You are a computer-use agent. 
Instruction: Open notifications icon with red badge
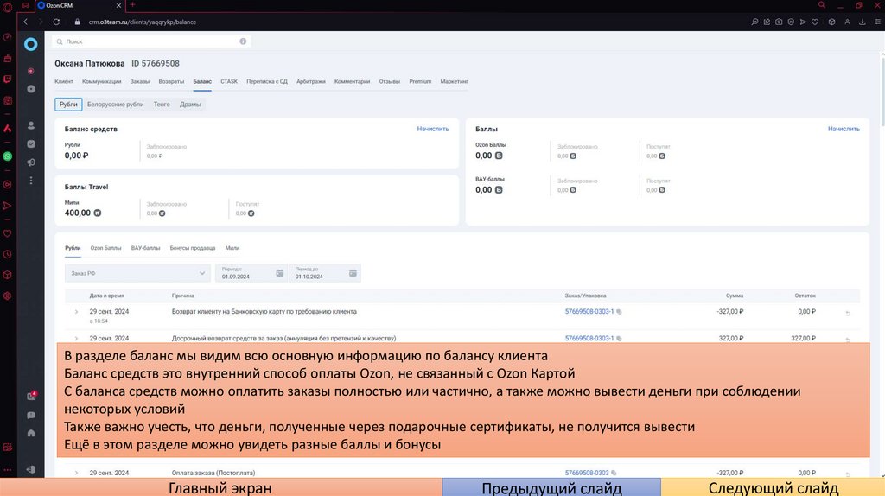(31, 396)
